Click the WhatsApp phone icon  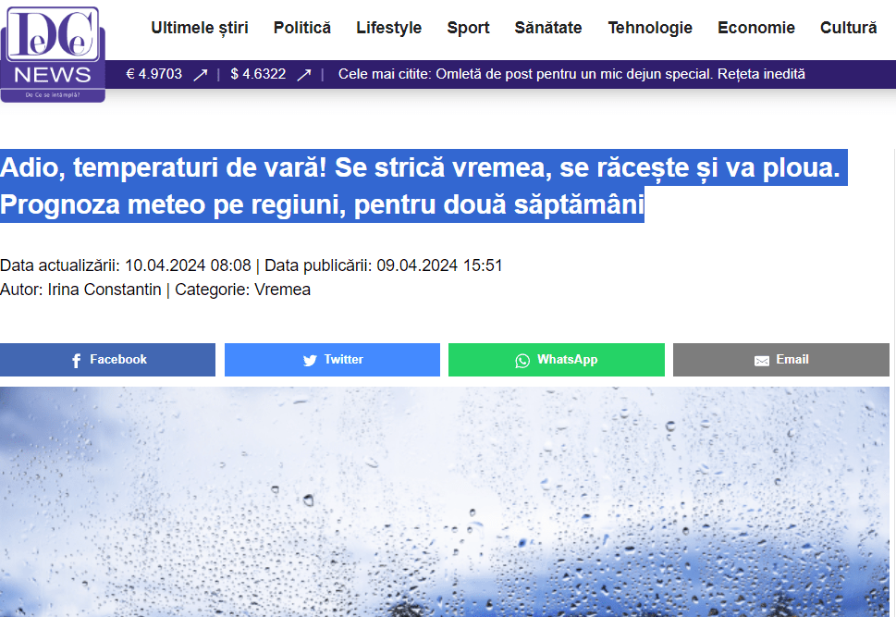click(x=523, y=361)
